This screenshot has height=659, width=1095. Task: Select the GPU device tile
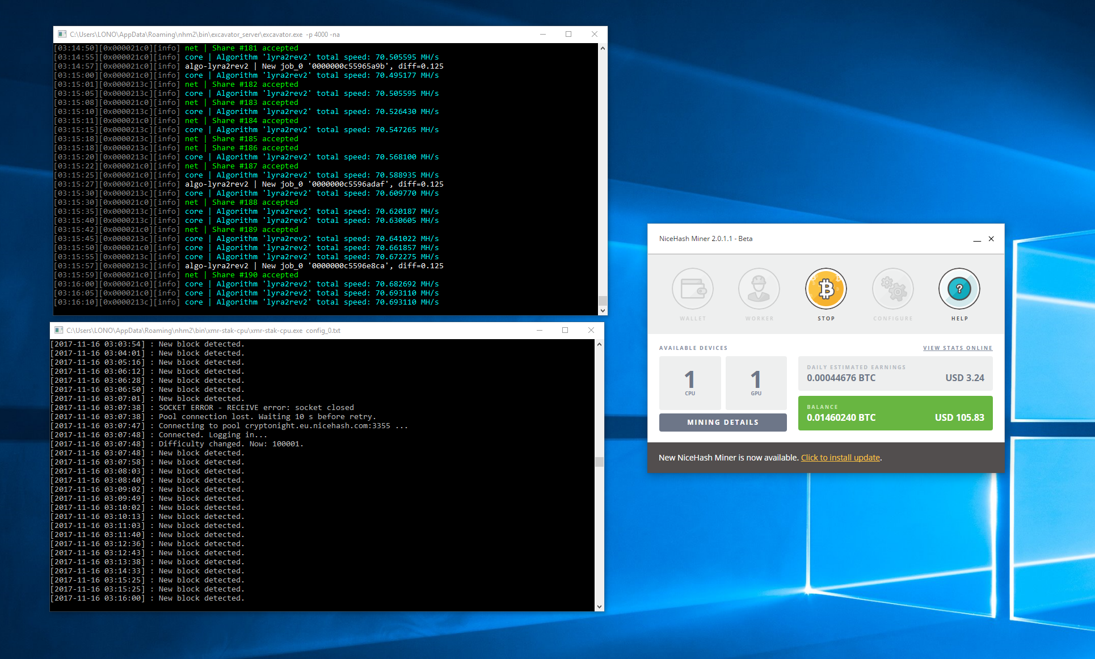pos(756,383)
